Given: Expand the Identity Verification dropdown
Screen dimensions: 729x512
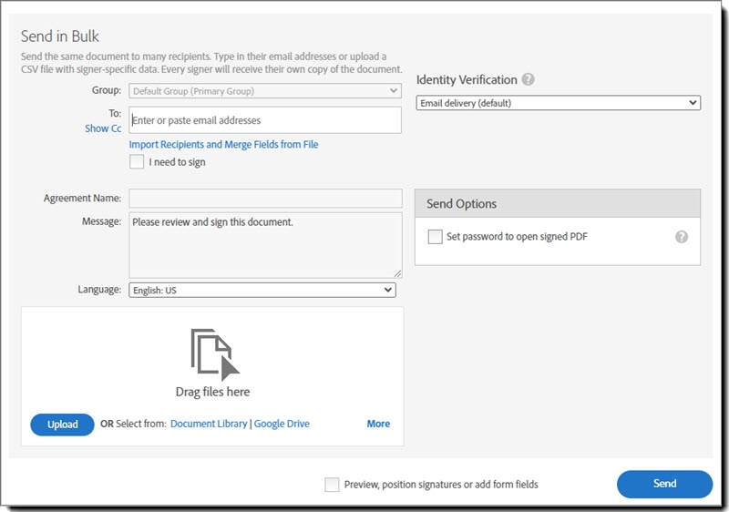Looking at the screenshot, I should (x=558, y=103).
